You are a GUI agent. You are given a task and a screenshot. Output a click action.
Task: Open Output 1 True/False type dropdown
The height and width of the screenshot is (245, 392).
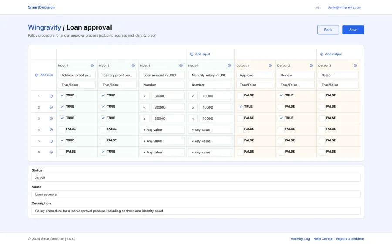255,85
